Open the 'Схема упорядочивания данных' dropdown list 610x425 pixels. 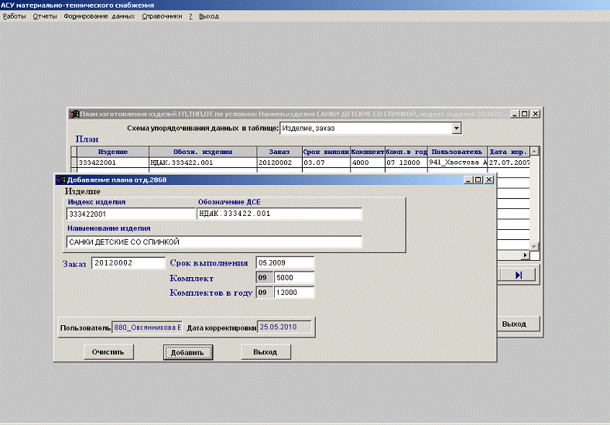[456, 128]
